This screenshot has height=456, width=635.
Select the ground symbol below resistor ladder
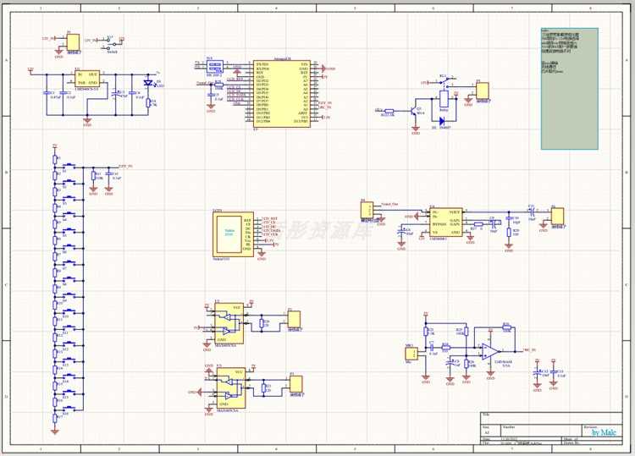pos(55,432)
